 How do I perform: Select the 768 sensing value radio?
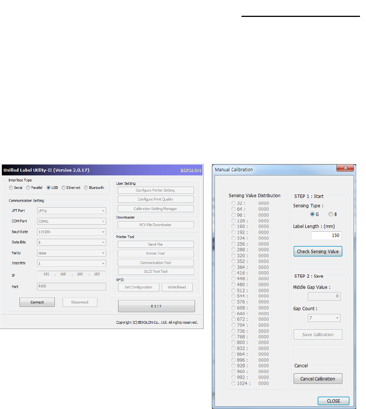233,337
